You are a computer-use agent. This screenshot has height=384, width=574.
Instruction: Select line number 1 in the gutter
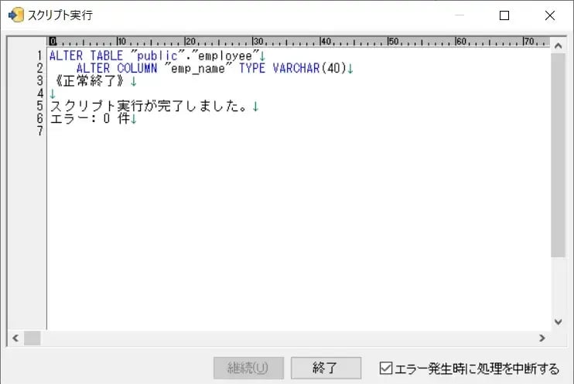39,56
